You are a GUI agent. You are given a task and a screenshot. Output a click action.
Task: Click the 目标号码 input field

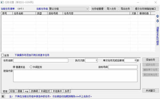(123, 67)
